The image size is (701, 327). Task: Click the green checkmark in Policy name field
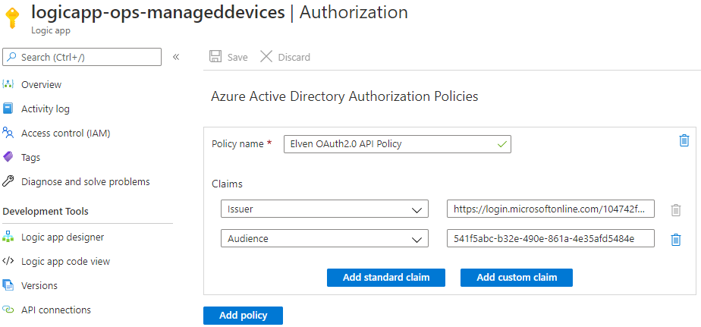tap(502, 144)
